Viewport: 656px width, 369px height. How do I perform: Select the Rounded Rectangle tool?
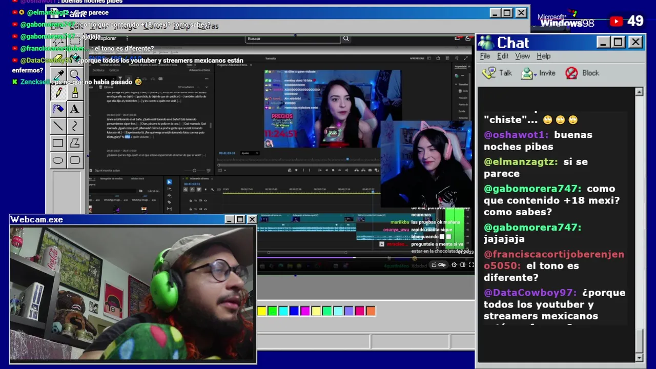(75, 160)
